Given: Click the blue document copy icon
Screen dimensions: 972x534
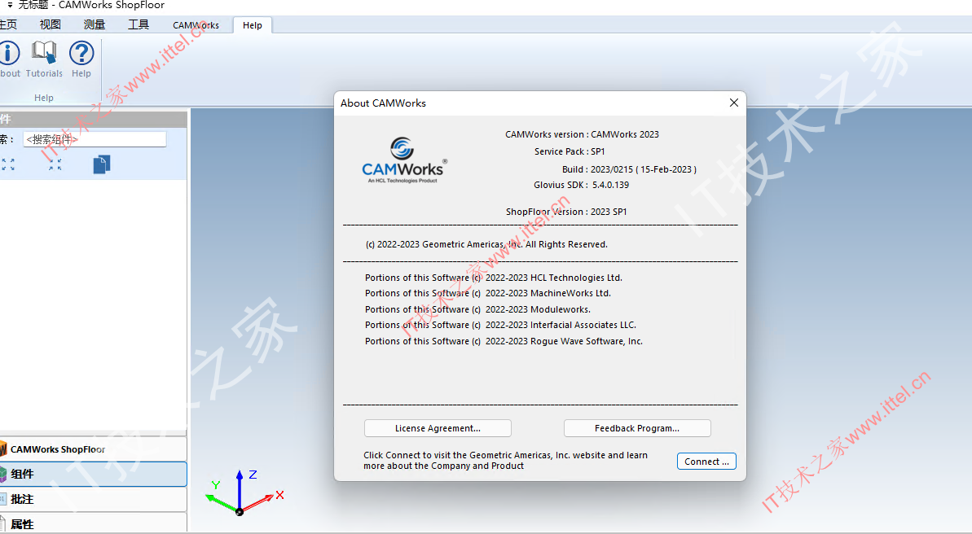Looking at the screenshot, I should coord(102,164).
